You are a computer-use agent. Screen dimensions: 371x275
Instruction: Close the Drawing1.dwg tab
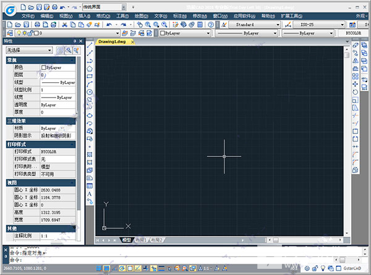[x=132, y=42]
